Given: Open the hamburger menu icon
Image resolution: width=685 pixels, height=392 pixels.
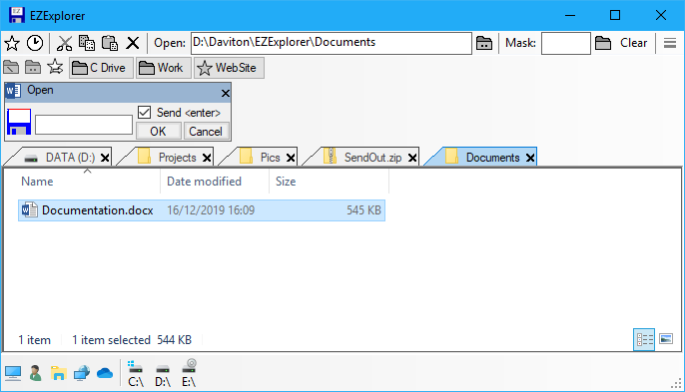Looking at the screenshot, I should pyautogui.click(x=670, y=43).
